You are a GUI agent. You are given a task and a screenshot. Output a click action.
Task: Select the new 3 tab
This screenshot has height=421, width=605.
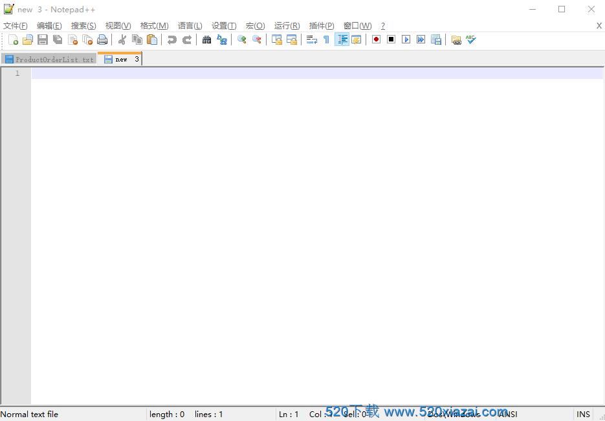120,58
